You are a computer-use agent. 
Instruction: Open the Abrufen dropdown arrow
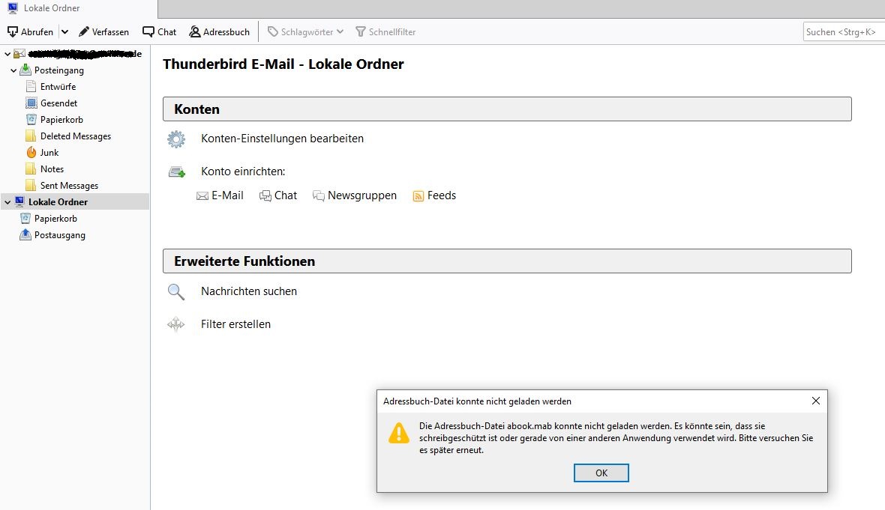pyautogui.click(x=65, y=32)
